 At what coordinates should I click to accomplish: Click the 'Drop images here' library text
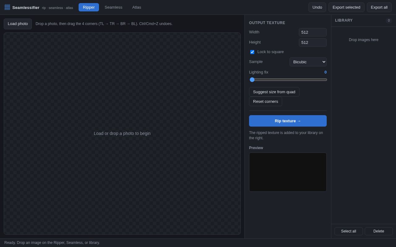364,40
